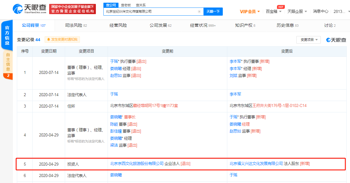Viewport: 350px width, 183px height.
Task: Click 于瑶 link in row 2 法定代表人
Action: 114,94
